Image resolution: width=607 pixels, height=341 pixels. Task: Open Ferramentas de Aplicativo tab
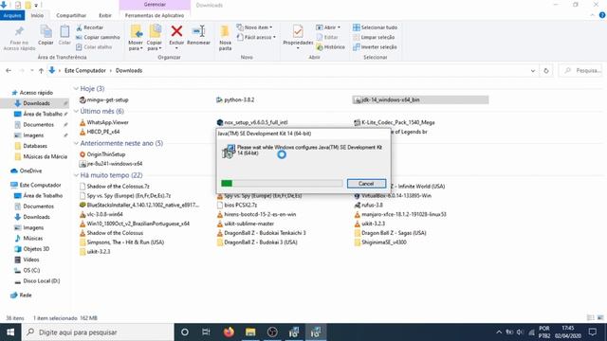click(x=155, y=15)
